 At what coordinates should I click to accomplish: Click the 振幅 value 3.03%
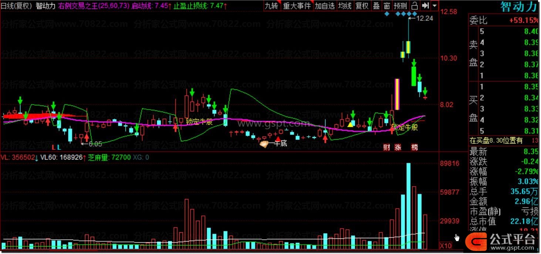coord(528,182)
